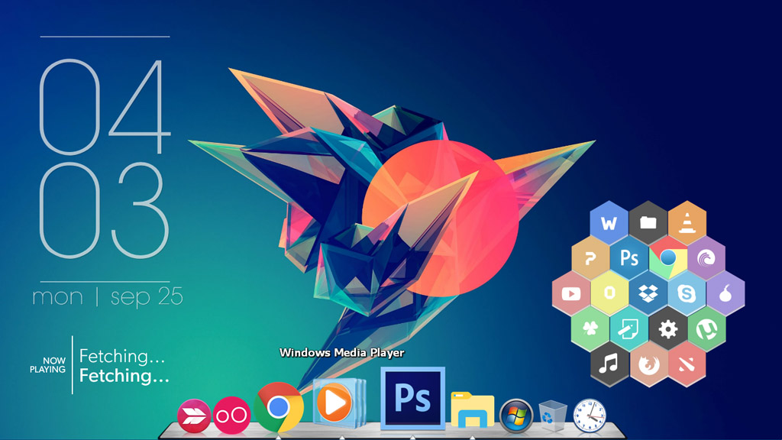782x440 pixels.
Task: Open Google Chrome in the dock
Action: 278,407
